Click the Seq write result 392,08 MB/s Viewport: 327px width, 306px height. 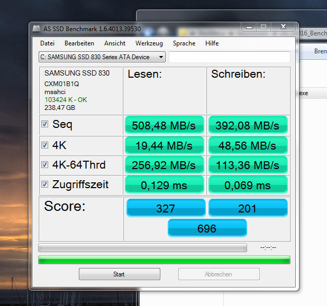248,125
